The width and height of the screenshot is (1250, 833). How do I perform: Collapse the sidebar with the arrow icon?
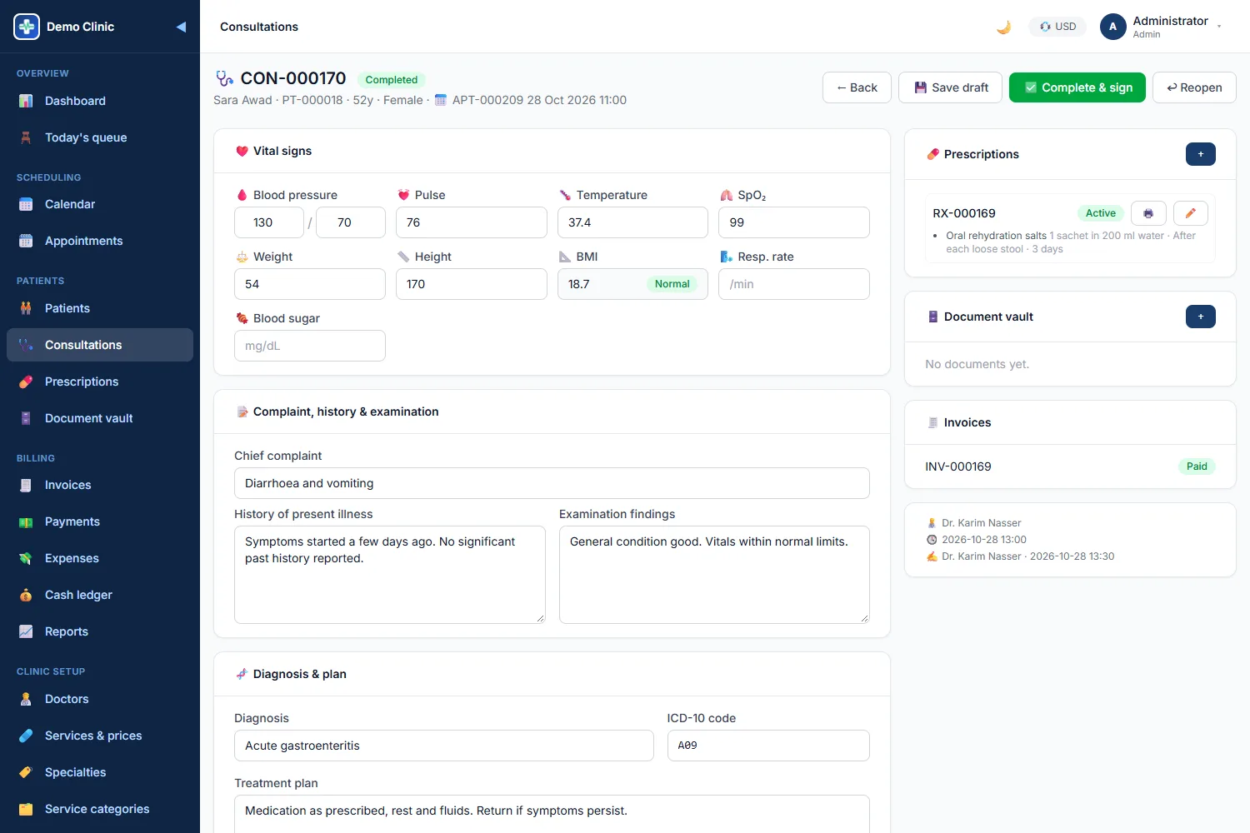(x=181, y=27)
